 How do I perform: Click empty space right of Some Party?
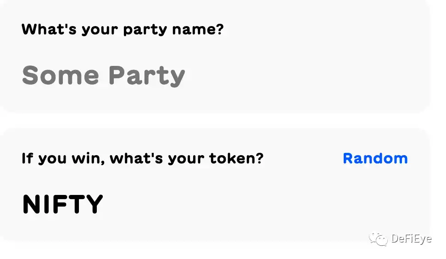[298, 76]
